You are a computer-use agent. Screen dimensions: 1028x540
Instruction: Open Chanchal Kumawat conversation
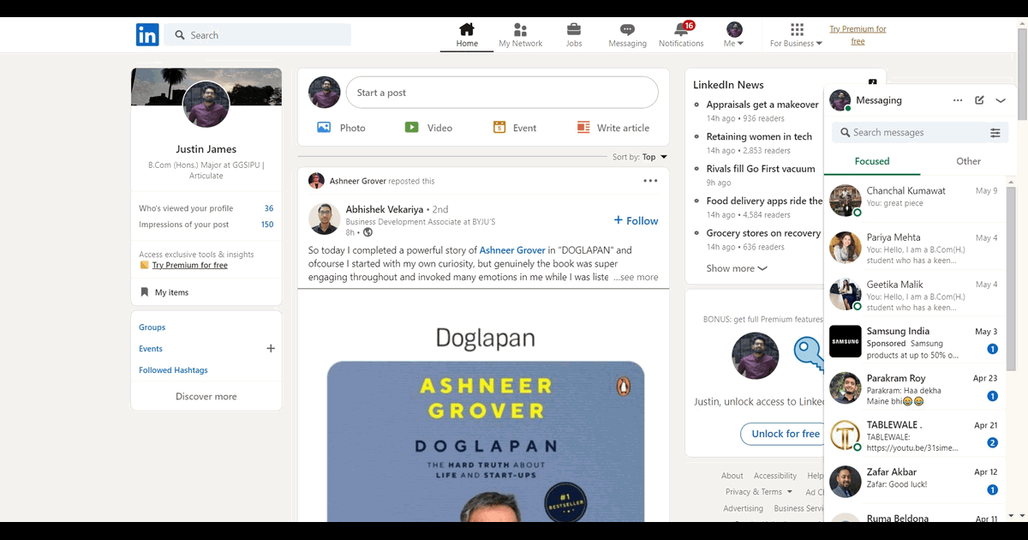(x=915, y=200)
